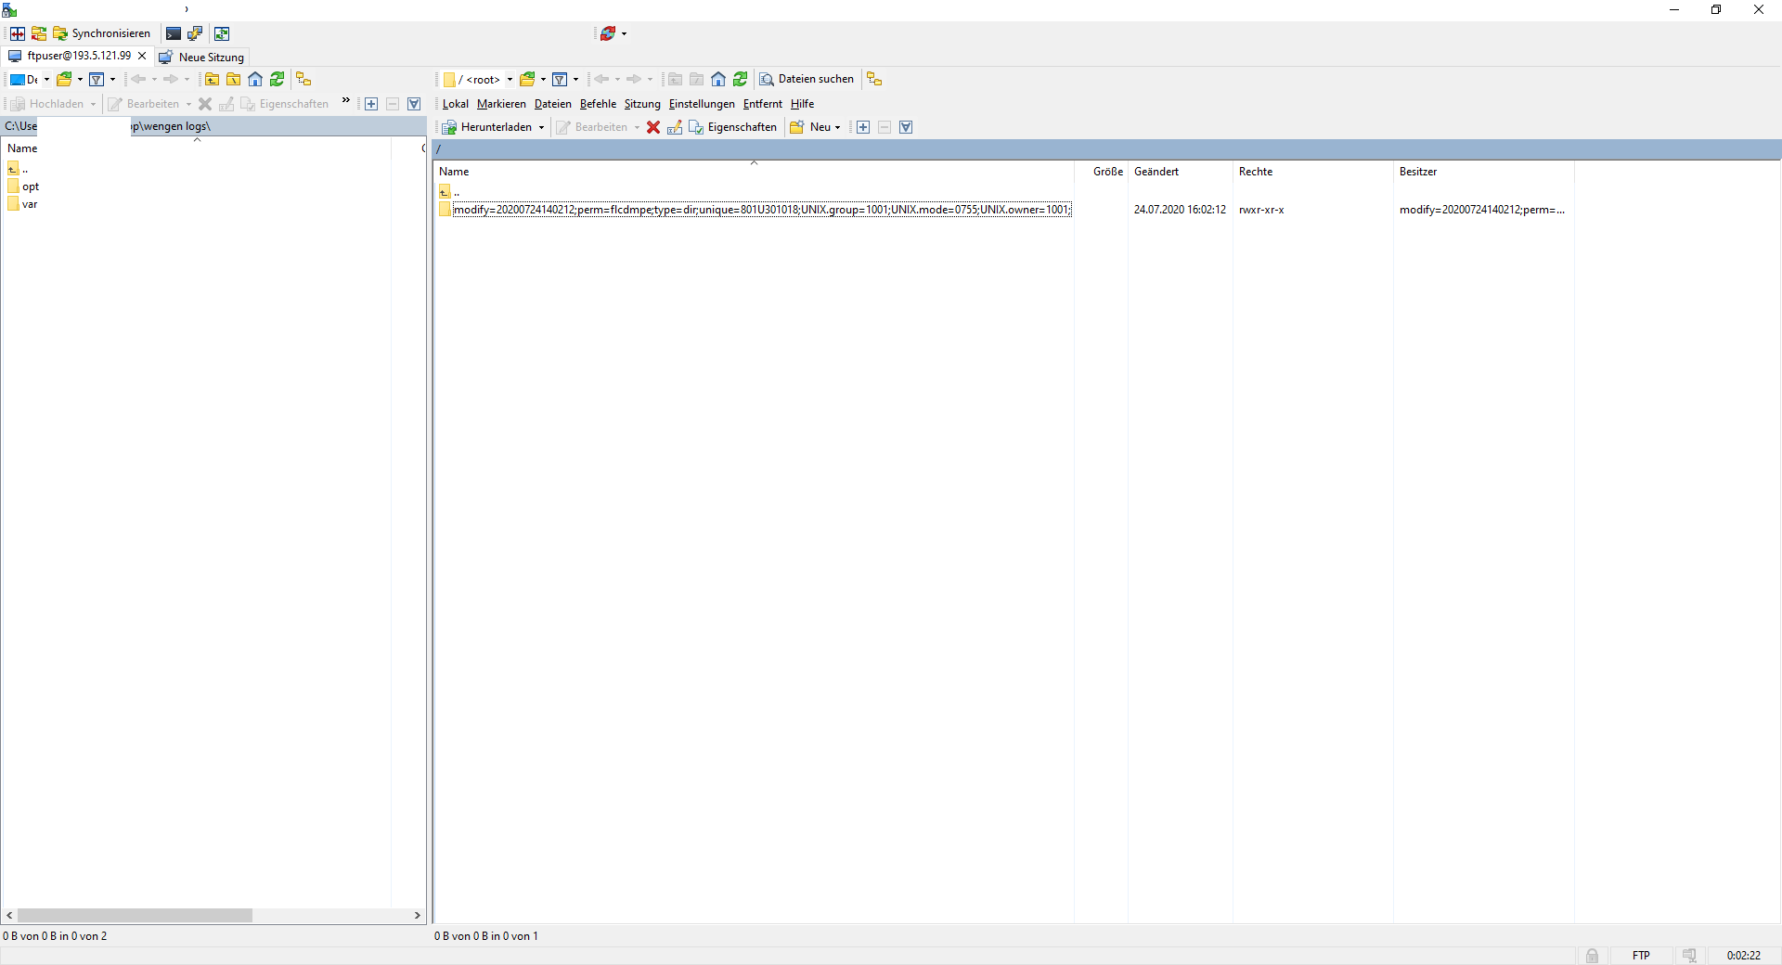This screenshot has width=1782, height=965.
Task: Open the Befehle menu
Action: (x=598, y=104)
